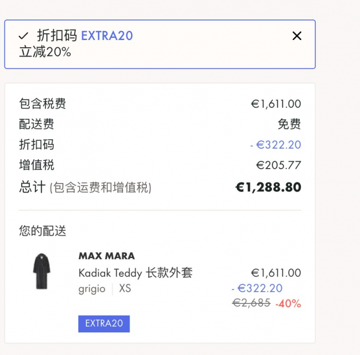Click the 包含税费 amount €1,611.00

[276, 104]
